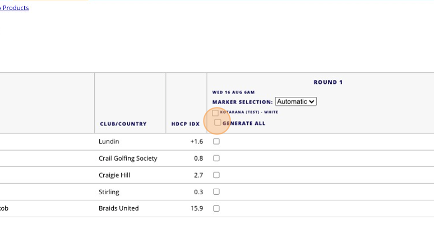Tick the Craigie Hill row checkbox
434x243 pixels.
(216, 175)
